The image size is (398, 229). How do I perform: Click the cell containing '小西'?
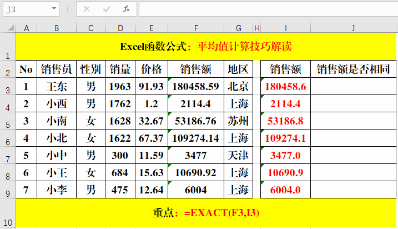(57, 104)
